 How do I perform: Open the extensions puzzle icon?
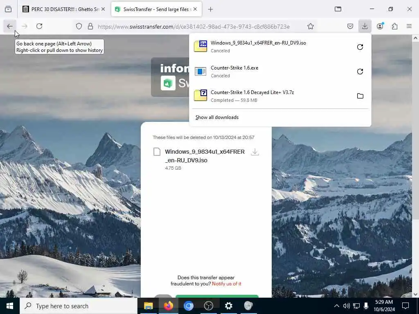(x=394, y=26)
